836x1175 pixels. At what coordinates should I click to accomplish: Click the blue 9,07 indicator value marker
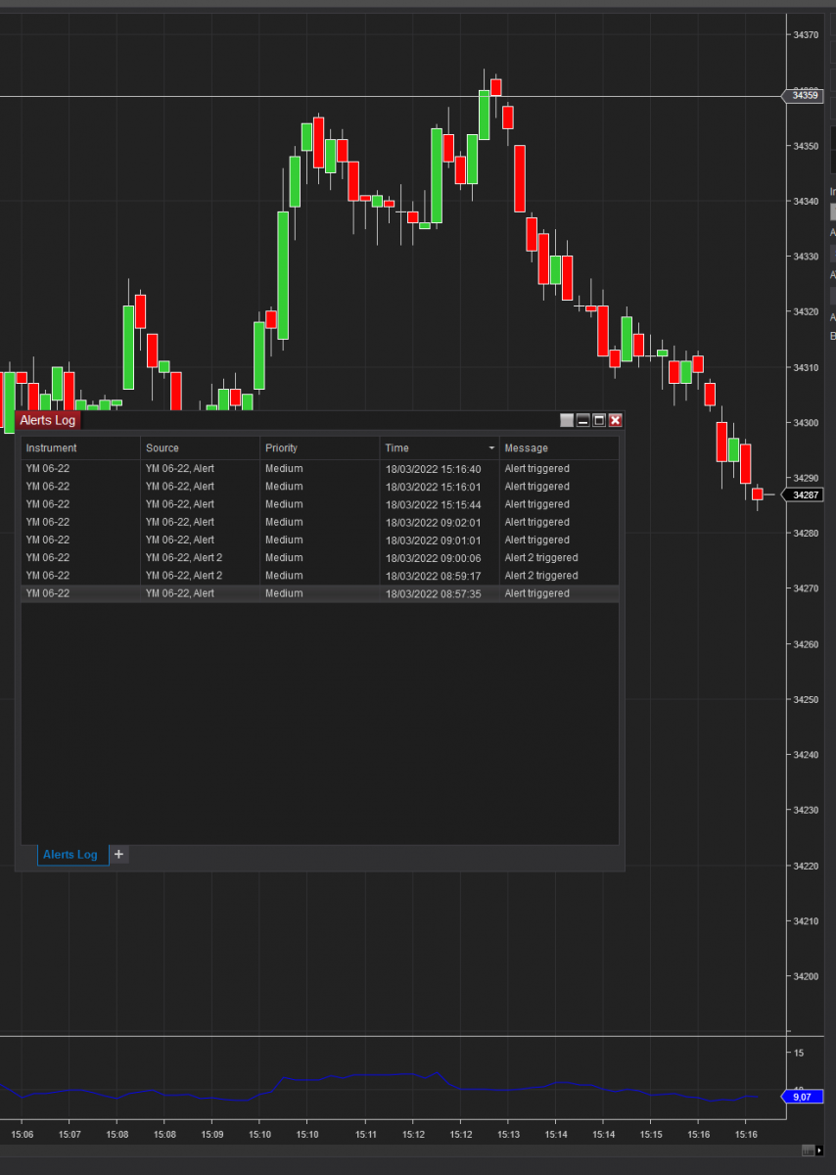point(801,1097)
